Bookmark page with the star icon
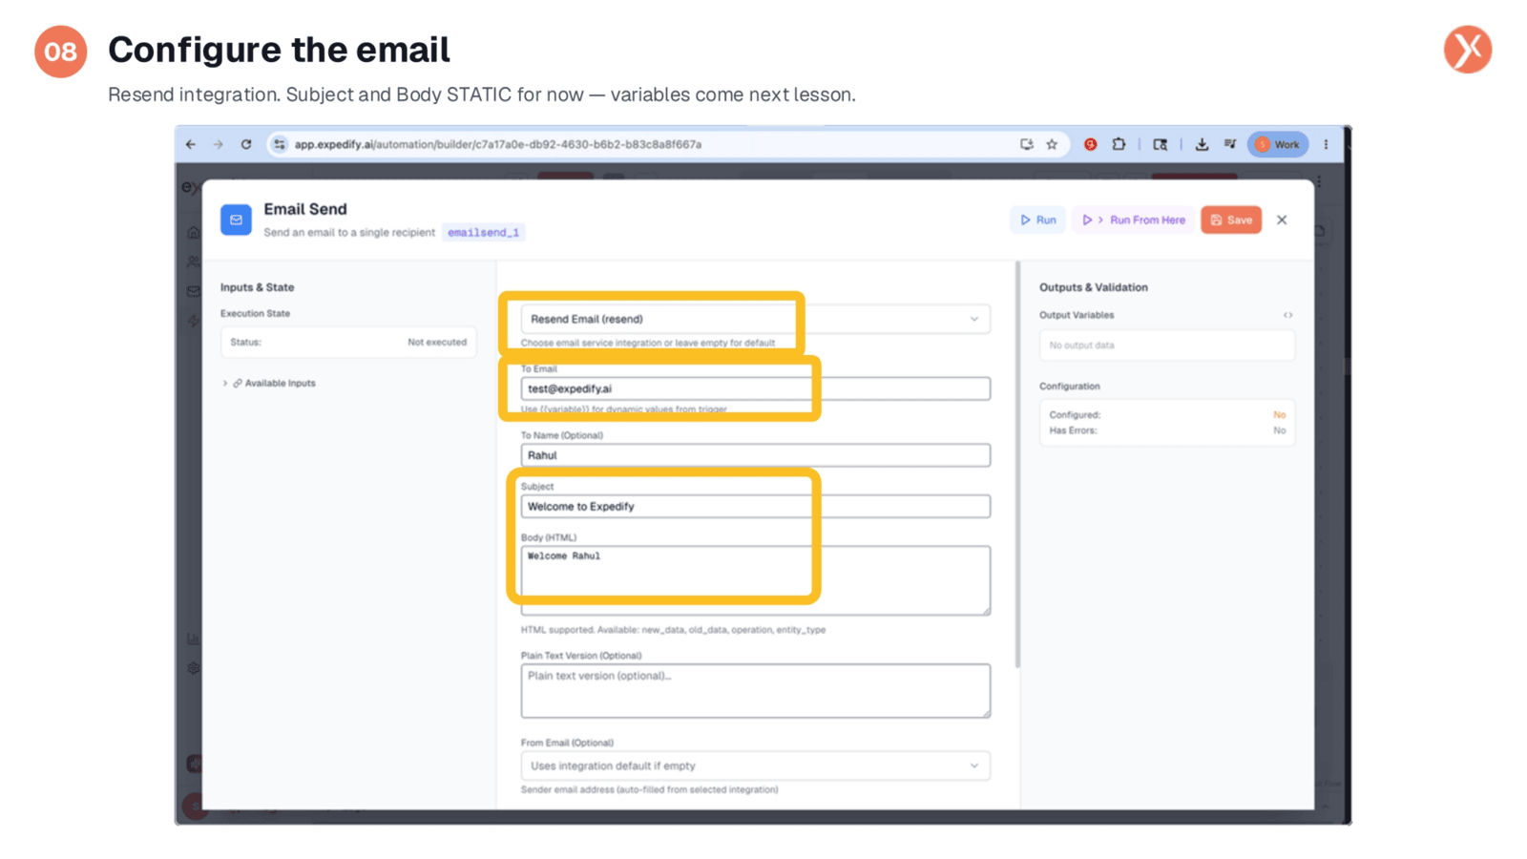This screenshot has height=859, width=1527. 1052,144
